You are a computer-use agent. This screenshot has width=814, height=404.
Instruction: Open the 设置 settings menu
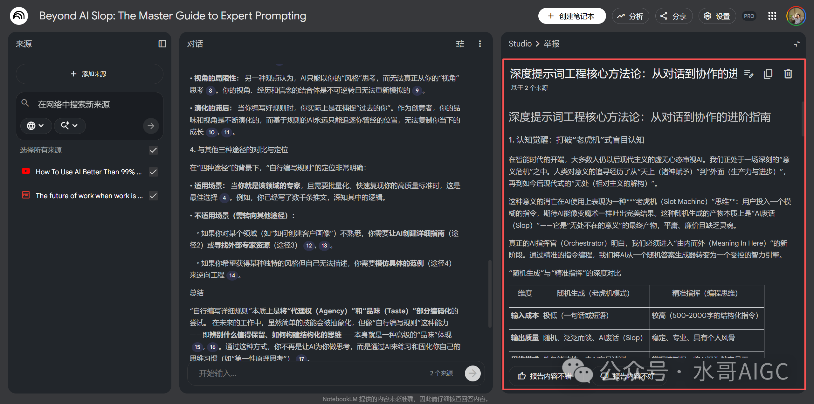pyautogui.click(x=717, y=16)
